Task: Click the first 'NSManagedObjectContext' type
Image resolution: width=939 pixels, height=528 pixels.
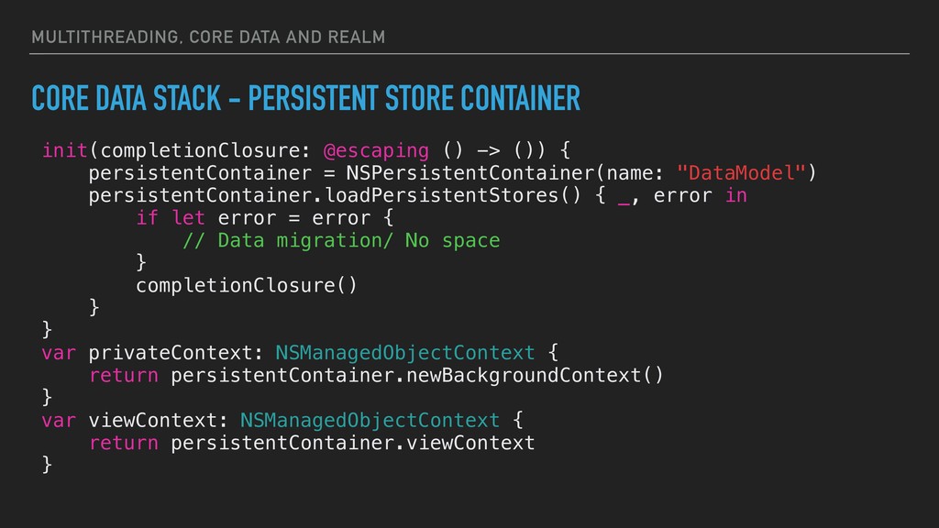Action: pos(404,353)
